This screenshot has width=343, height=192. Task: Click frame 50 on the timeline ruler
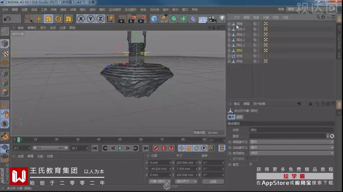[120, 139]
